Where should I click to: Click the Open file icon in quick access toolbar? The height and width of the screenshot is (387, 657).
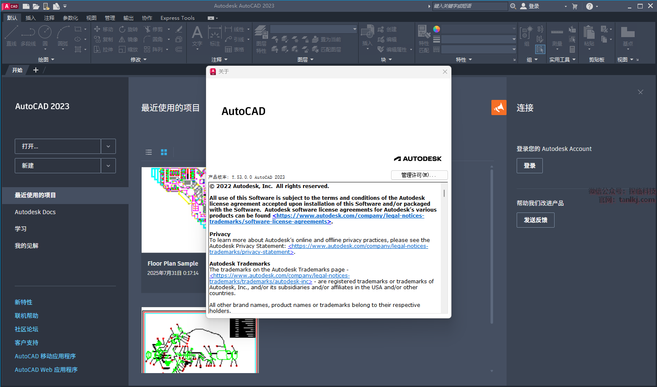click(x=36, y=6)
